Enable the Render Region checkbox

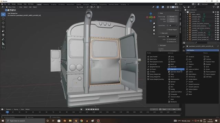pos(167,30)
